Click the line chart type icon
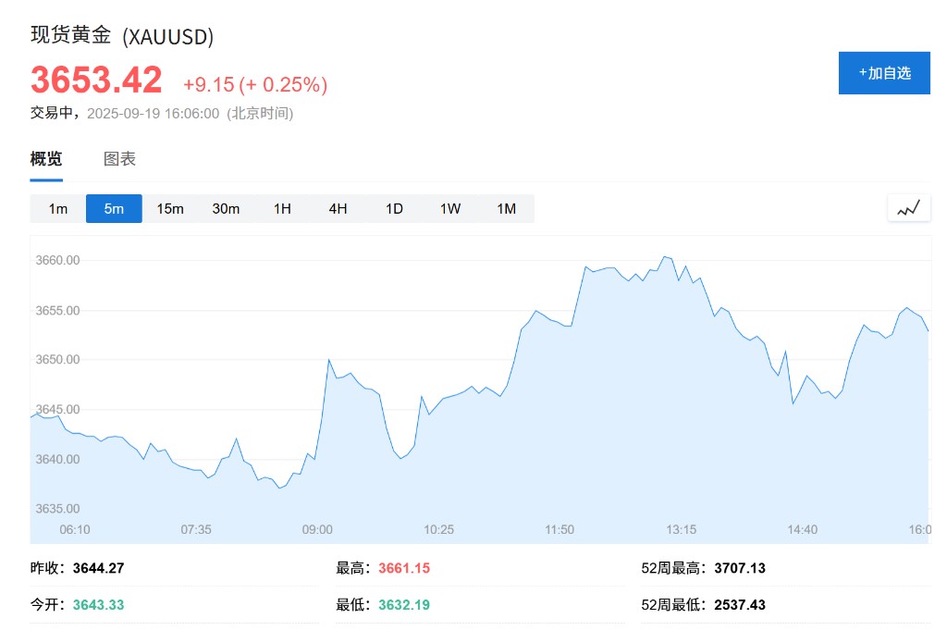The height and width of the screenshot is (643, 947). 908,208
